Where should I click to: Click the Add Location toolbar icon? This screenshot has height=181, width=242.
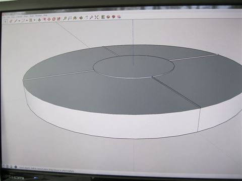(x=103, y=17)
